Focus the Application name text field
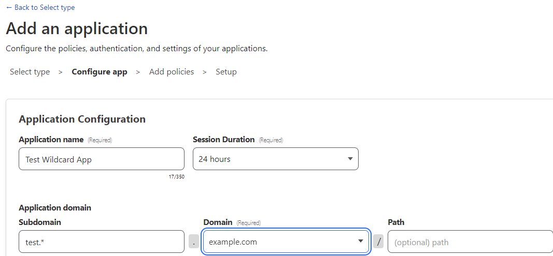This screenshot has height=256, width=553. 102,159
